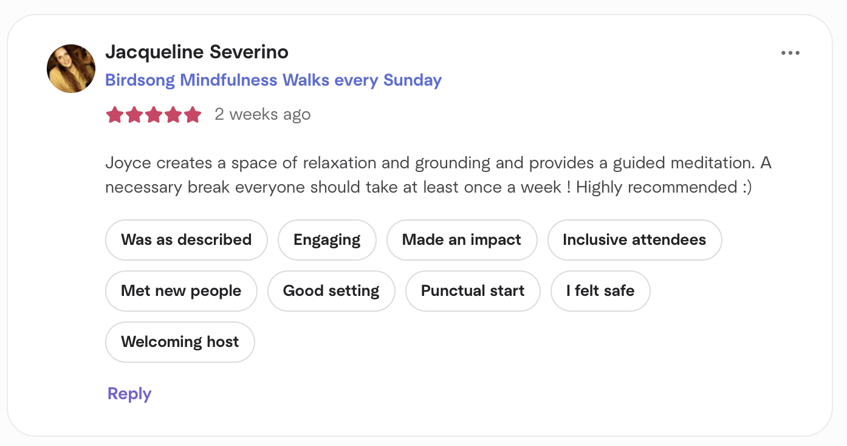Click the five-star rating
This screenshot has height=446, width=847.
[x=154, y=114]
